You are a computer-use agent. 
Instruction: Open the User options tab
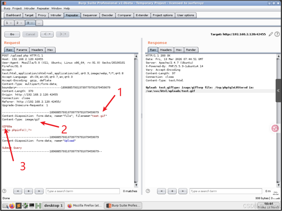coord(186,15)
